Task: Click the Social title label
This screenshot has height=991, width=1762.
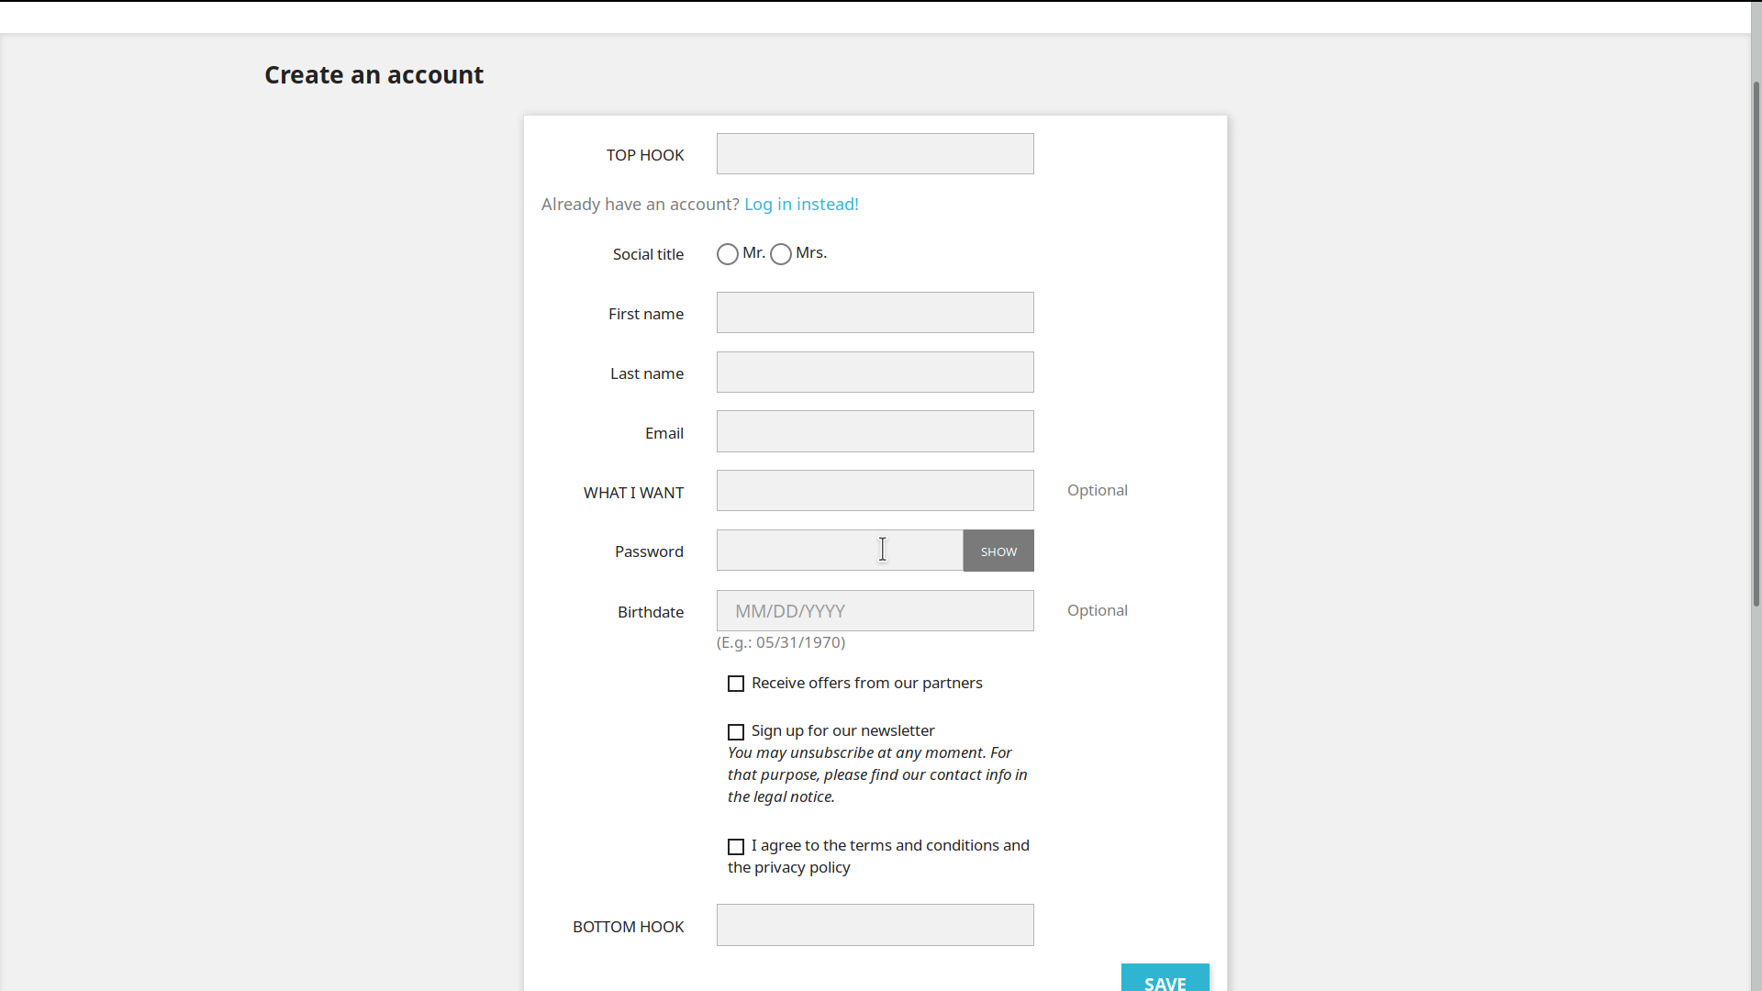Action: coord(648,254)
